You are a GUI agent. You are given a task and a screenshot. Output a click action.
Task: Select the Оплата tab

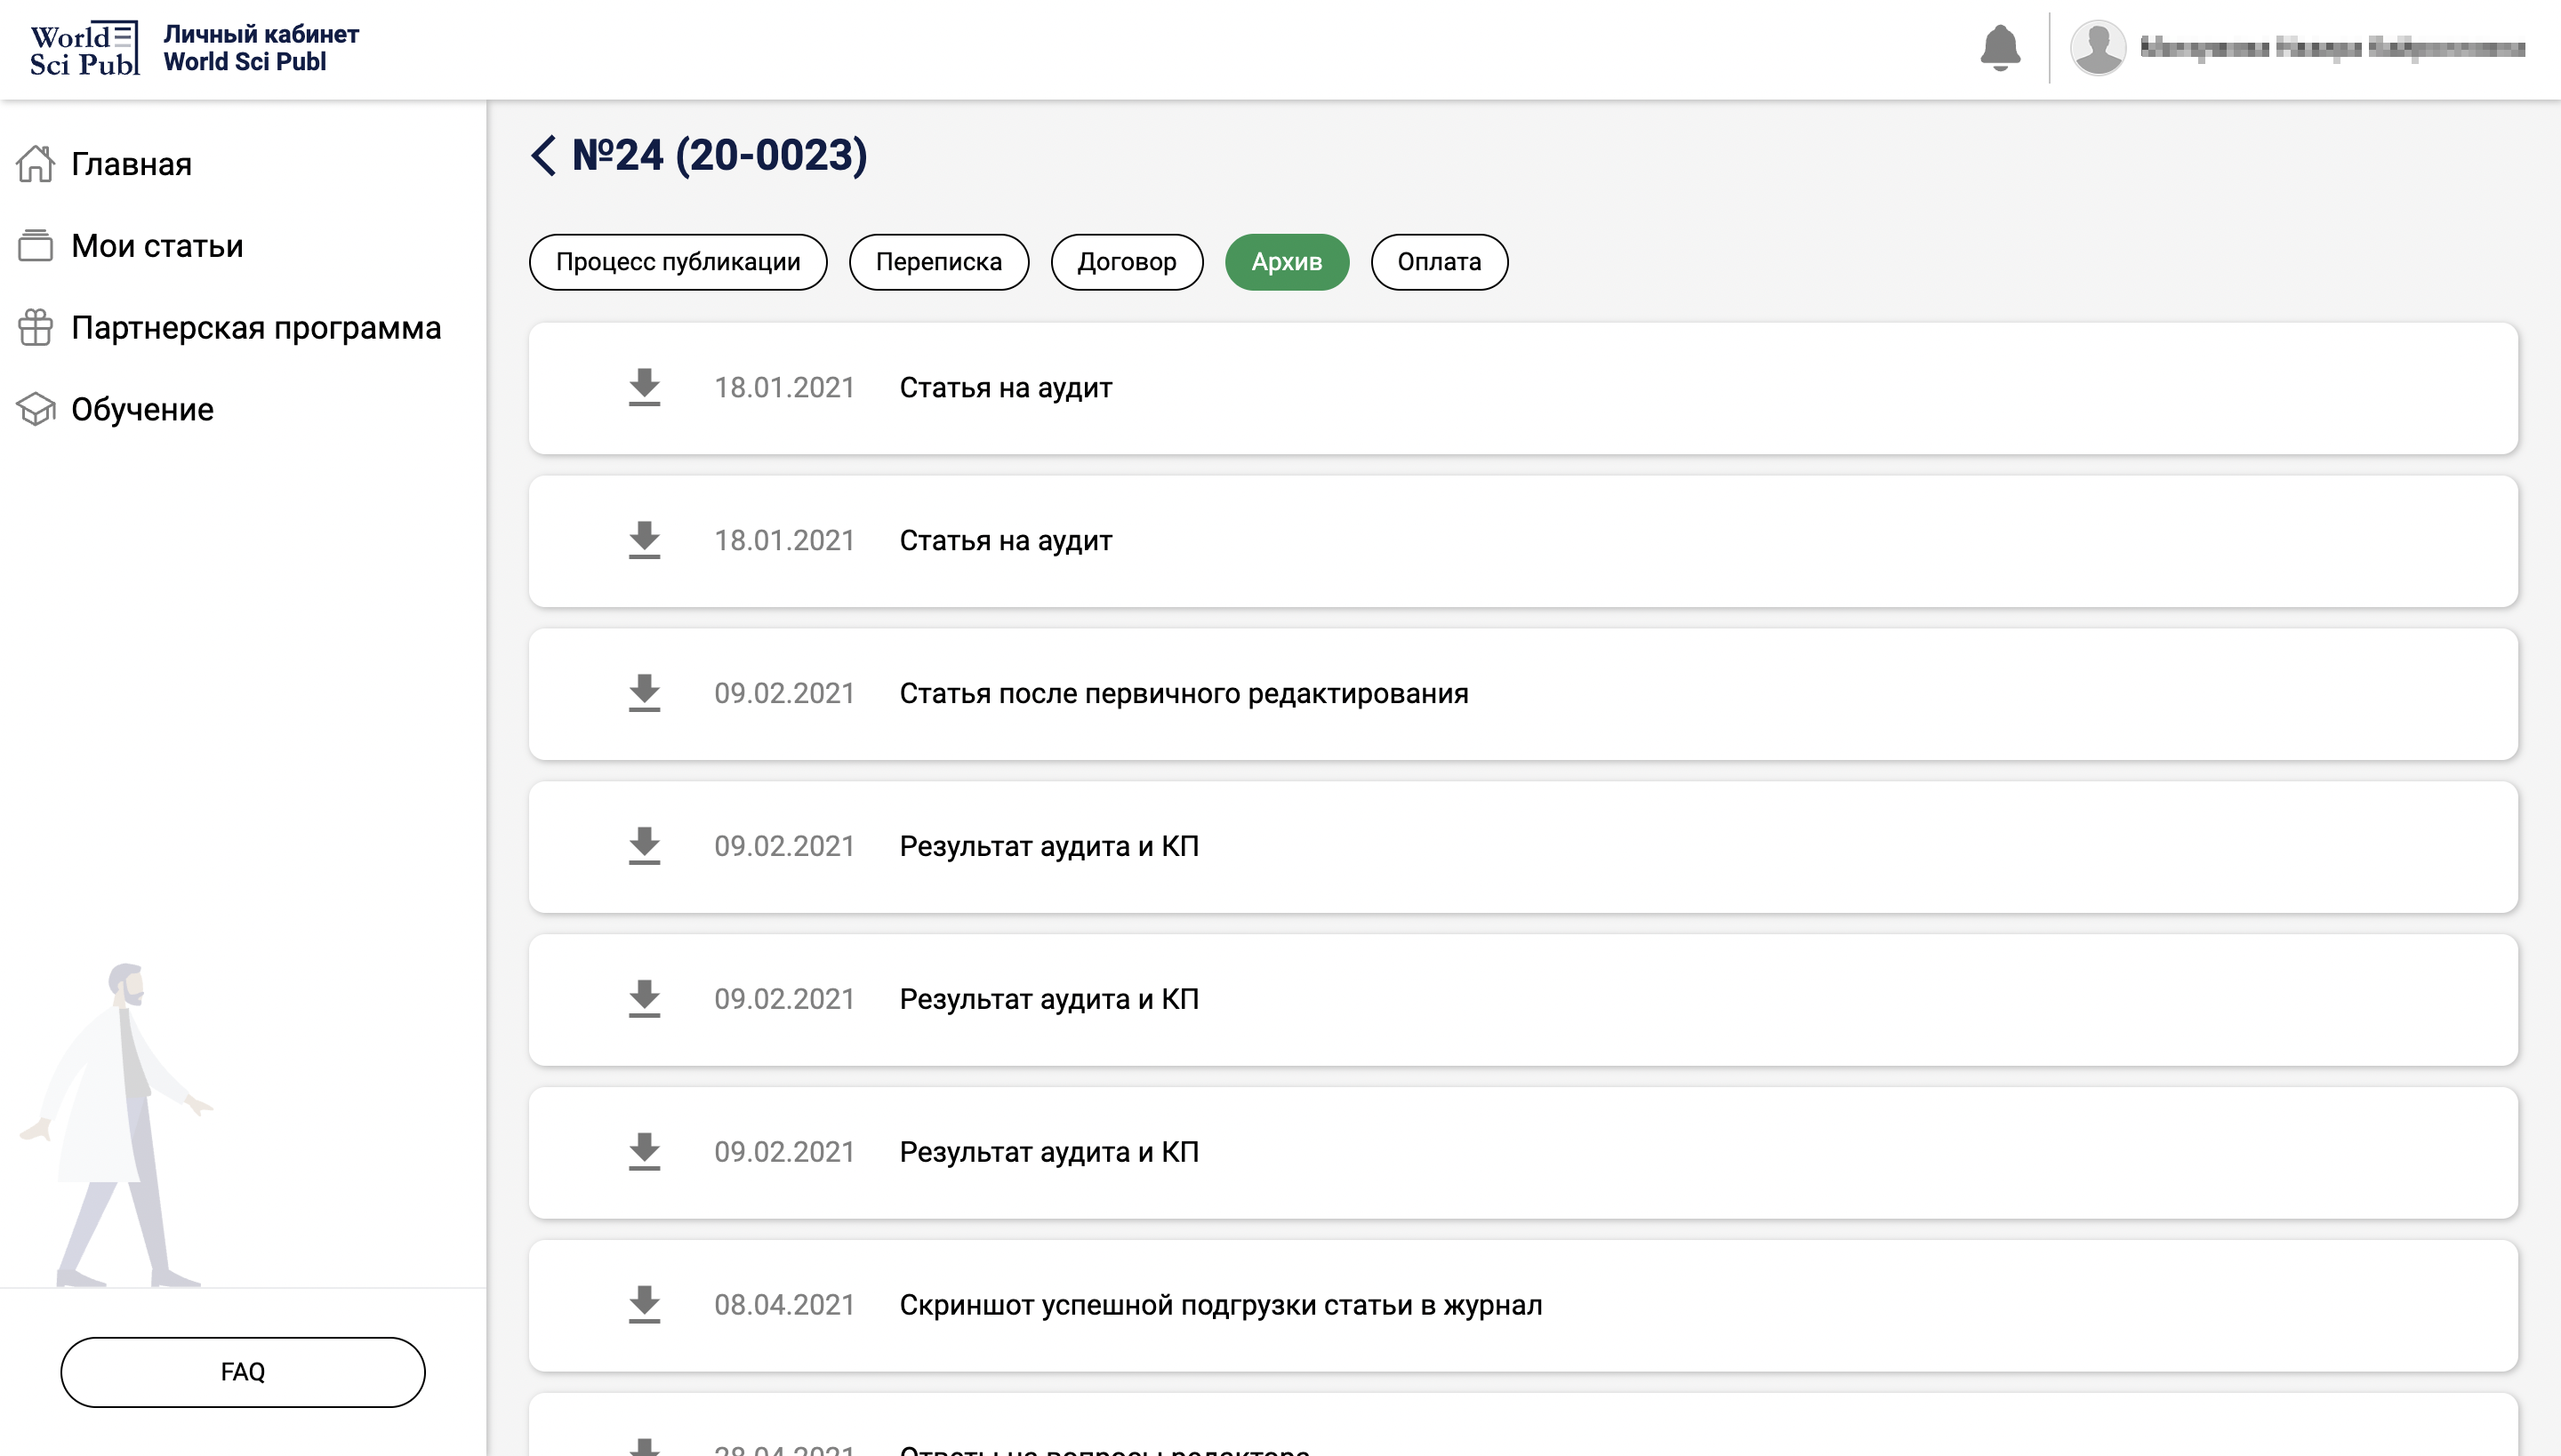[x=1439, y=262]
